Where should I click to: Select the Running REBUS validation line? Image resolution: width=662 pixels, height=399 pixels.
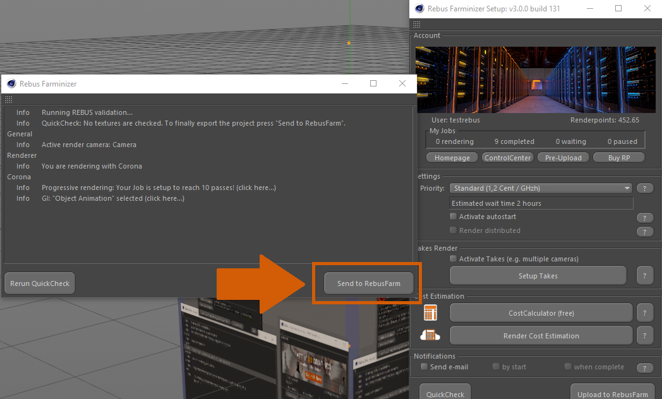point(87,112)
